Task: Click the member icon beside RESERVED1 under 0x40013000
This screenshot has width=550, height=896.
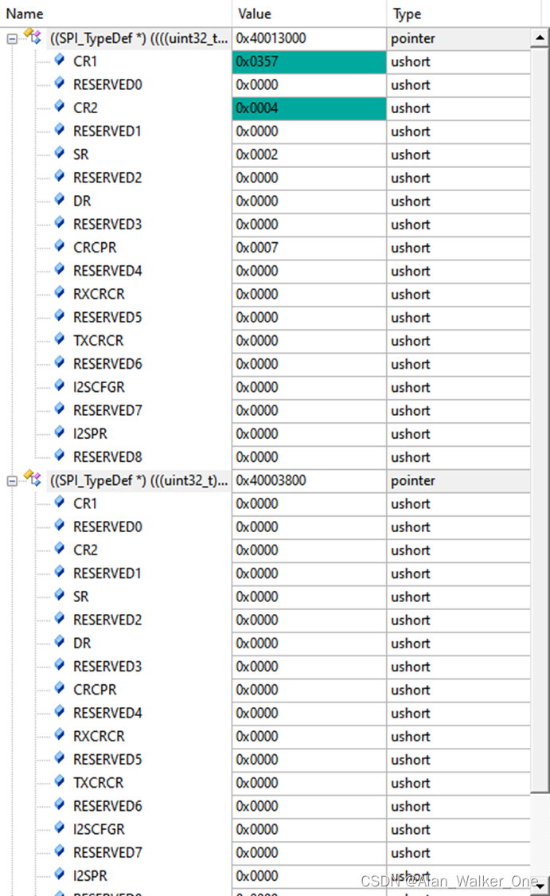Action: pyautogui.click(x=60, y=130)
